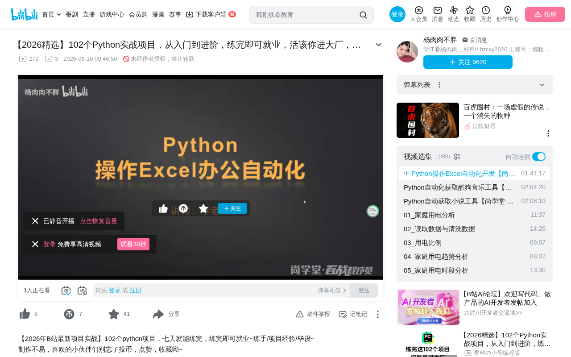Toggle the 自动连播 switch
Viewport: 571px width, 357px height.
tap(539, 157)
